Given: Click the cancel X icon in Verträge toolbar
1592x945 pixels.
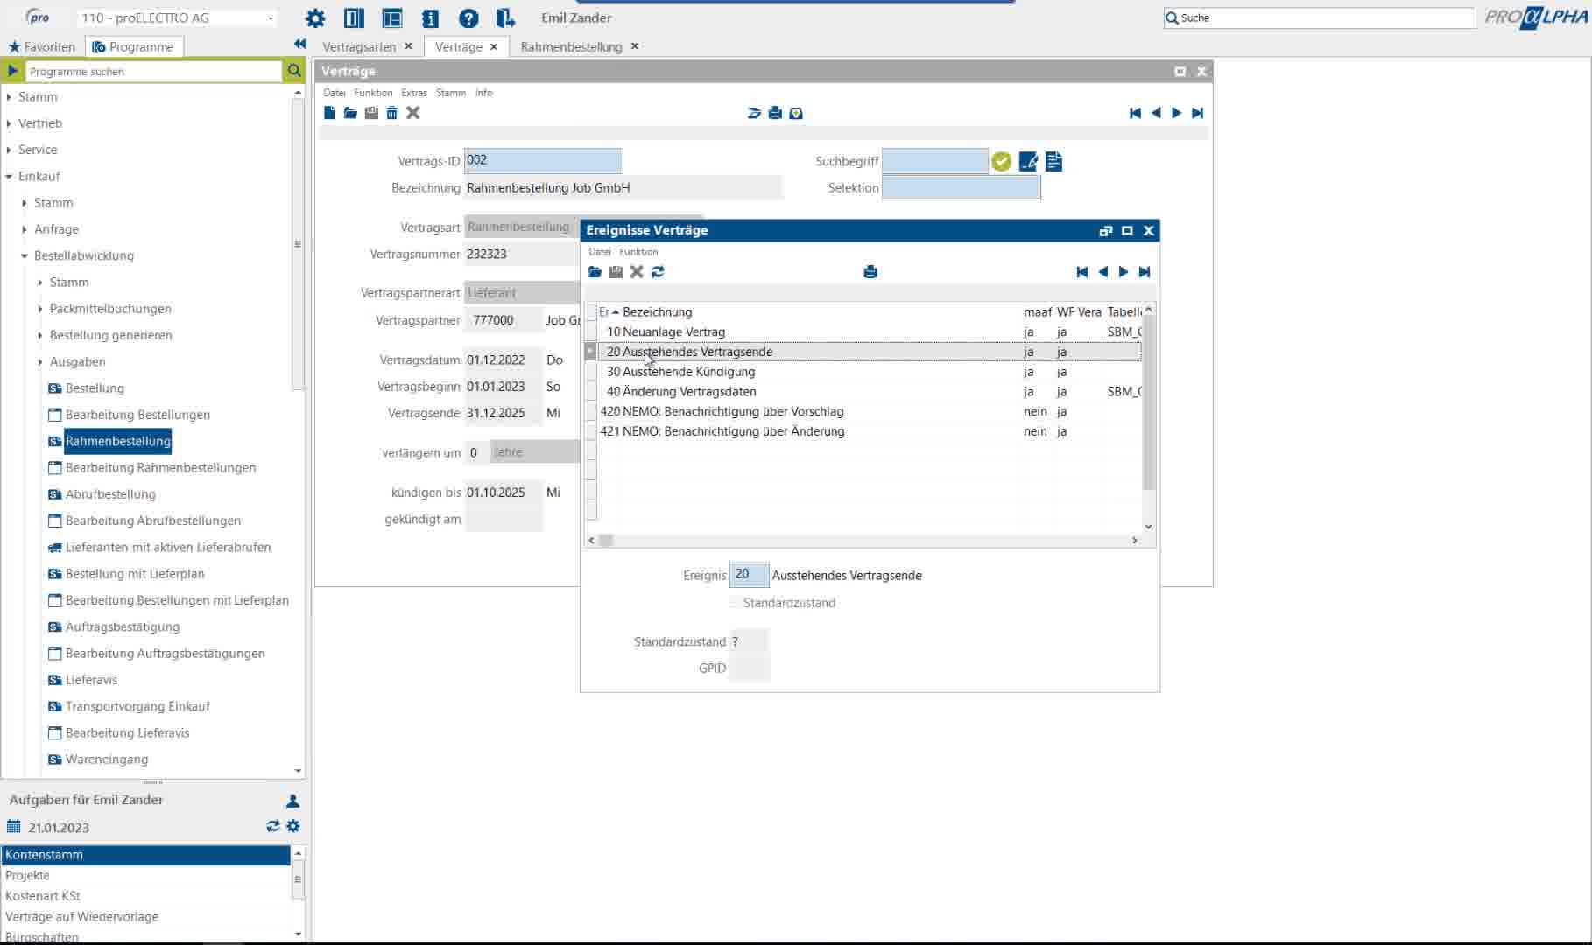Looking at the screenshot, I should [x=413, y=113].
